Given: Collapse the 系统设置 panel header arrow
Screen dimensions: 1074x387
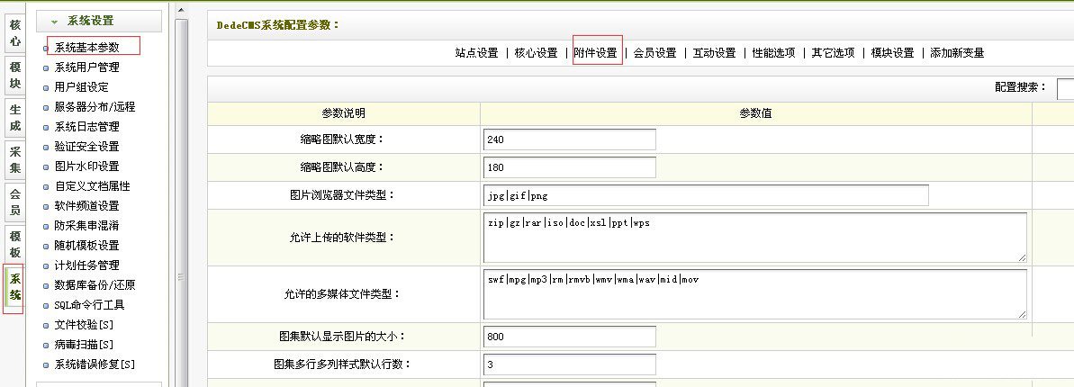Looking at the screenshot, I should coord(55,22).
